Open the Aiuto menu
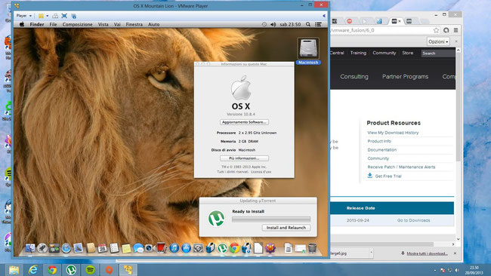This screenshot has height=276, width=491. point(154,24)
